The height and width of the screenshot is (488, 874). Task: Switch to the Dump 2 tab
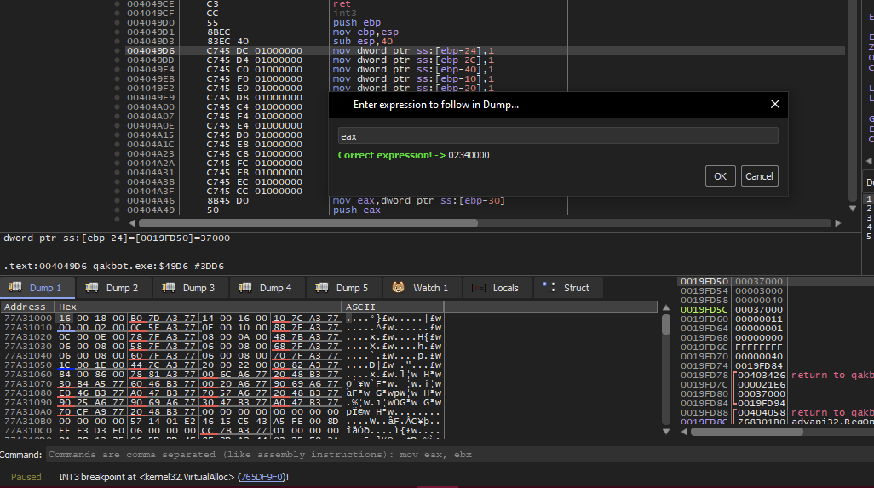click(113, 288)
